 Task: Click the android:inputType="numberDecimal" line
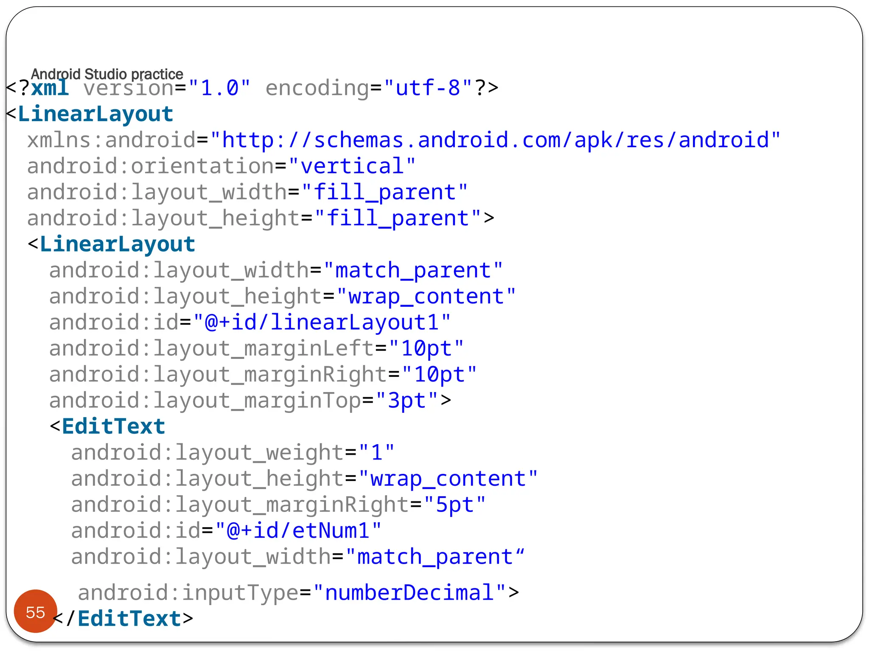click(298, 593)
